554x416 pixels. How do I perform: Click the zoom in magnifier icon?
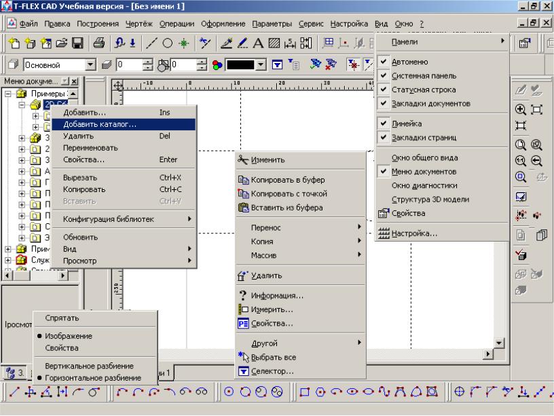click(x=521, y=109)
